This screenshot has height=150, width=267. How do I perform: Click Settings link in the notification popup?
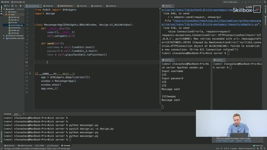coord(247,141)
